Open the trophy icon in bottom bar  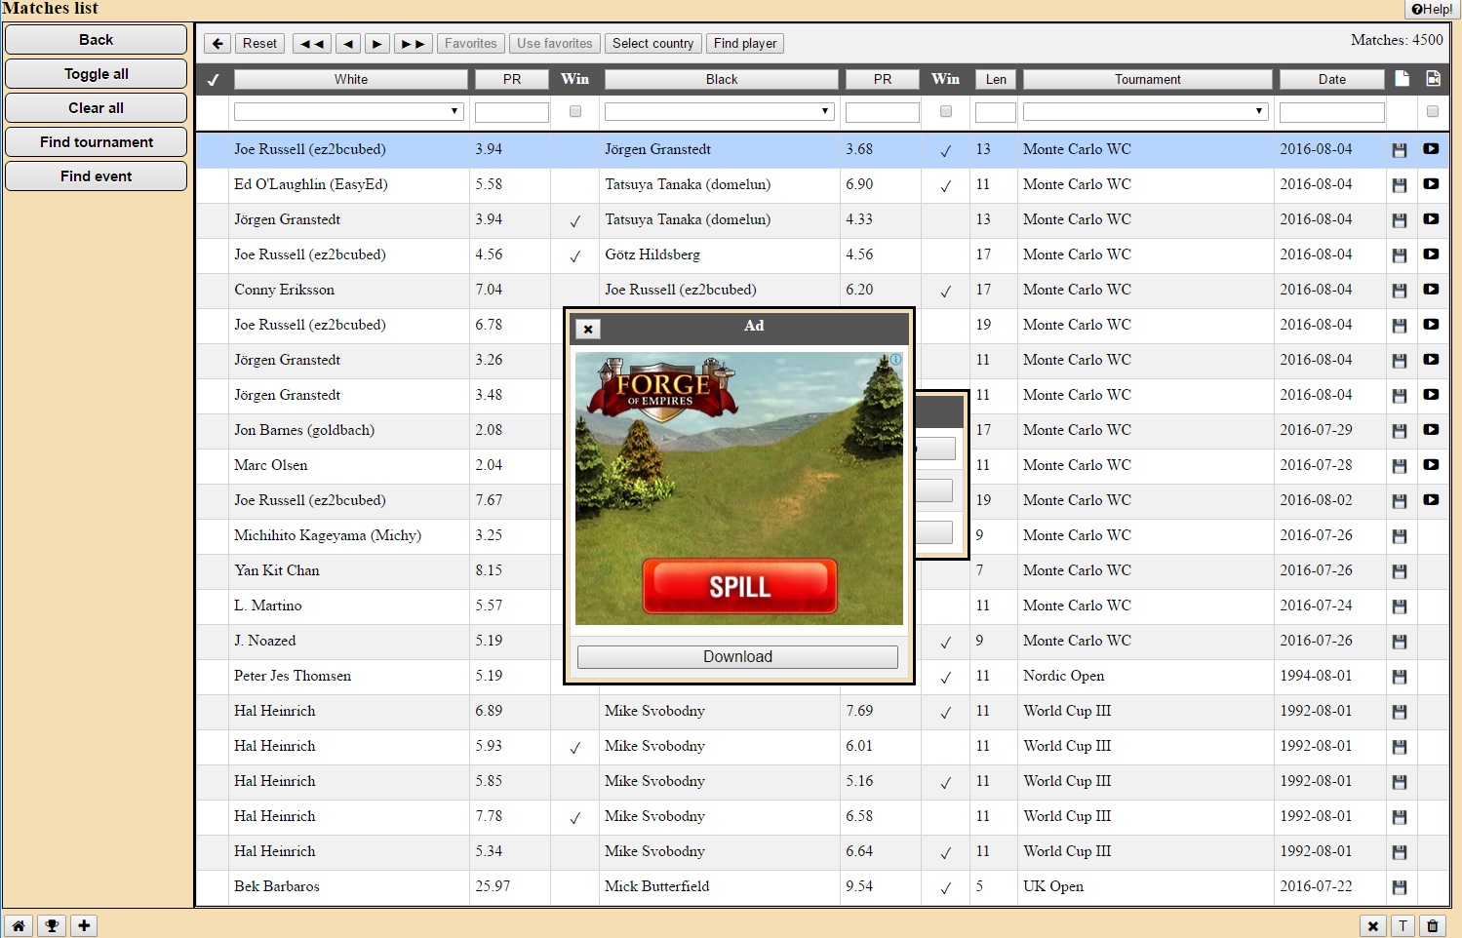(x=52, y=925)
